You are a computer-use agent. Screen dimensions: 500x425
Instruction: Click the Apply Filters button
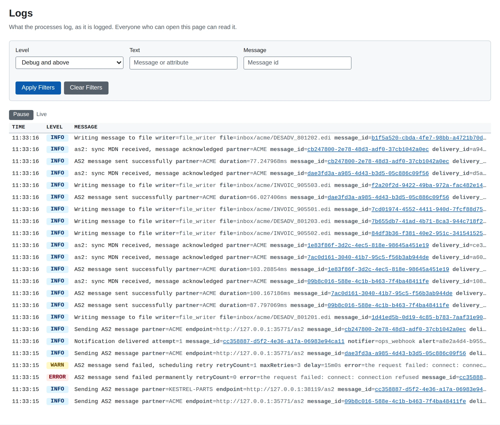click(38, 88)
